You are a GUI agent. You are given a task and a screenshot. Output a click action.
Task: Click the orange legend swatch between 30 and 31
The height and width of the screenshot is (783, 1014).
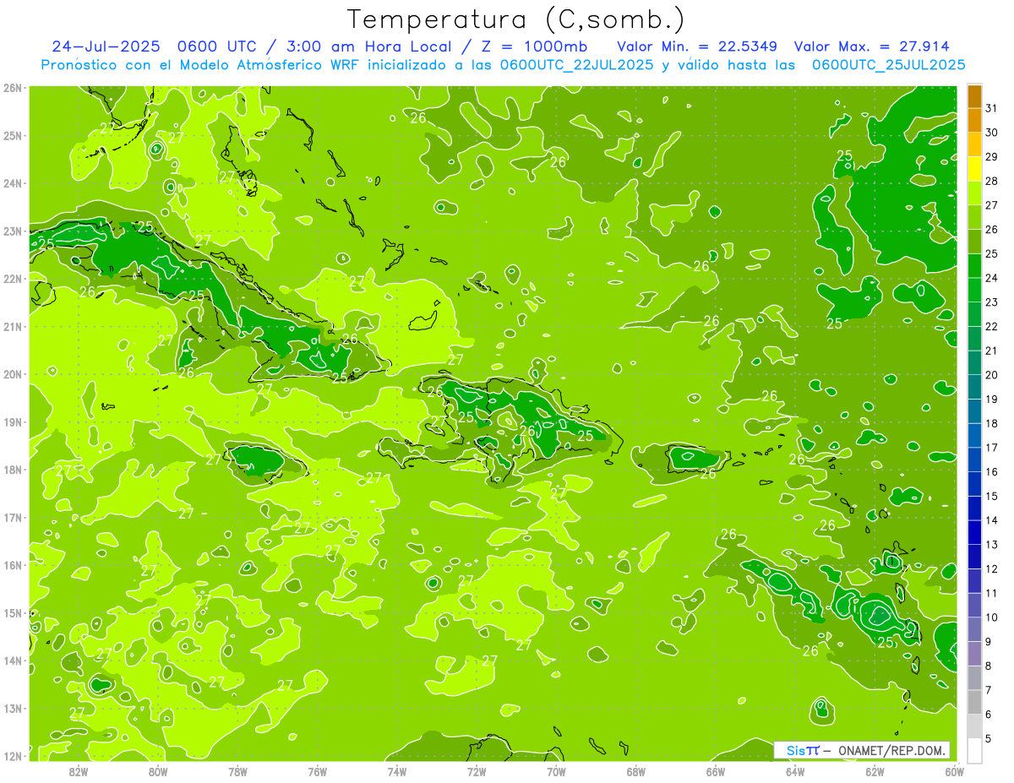point(974,121)
